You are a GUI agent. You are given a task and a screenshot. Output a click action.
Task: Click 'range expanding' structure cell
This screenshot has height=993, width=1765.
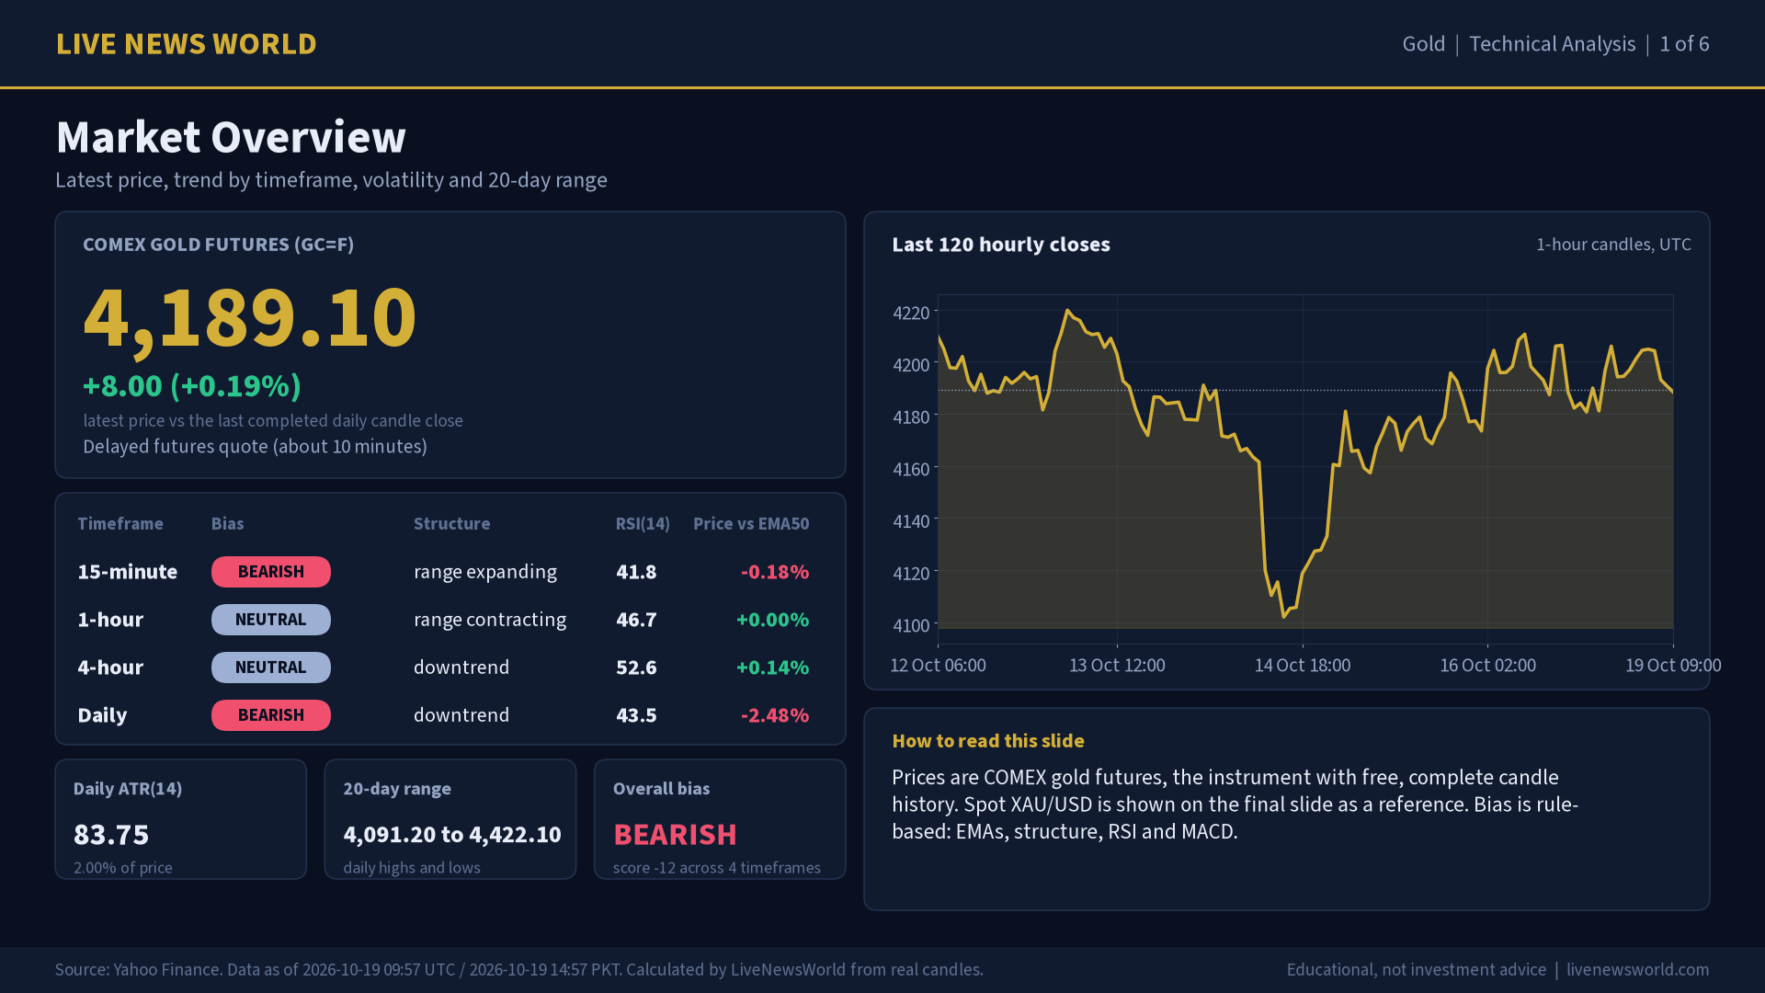(x=485, y=572)
